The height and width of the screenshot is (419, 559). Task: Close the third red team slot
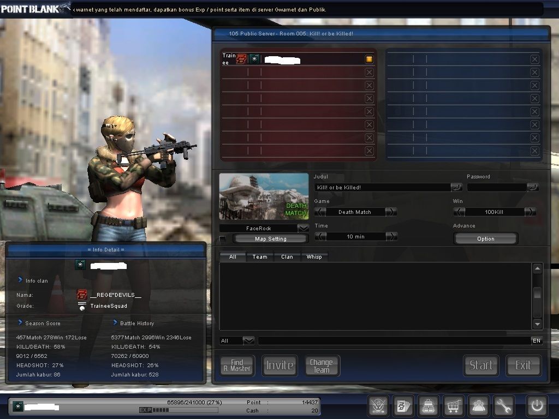pos(370,86)
